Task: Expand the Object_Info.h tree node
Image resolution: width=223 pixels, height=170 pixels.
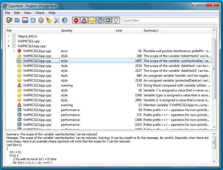Action: (x=8, y=36)
